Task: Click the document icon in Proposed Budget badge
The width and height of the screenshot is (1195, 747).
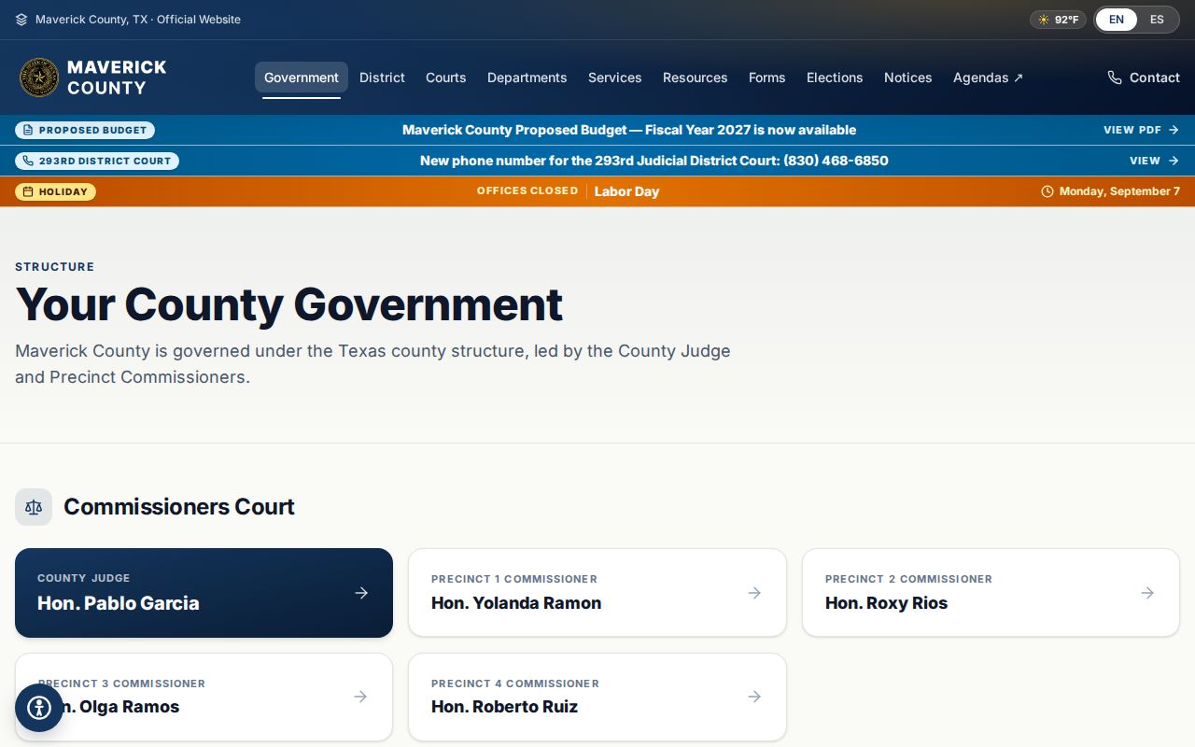Action: [28, 130]
